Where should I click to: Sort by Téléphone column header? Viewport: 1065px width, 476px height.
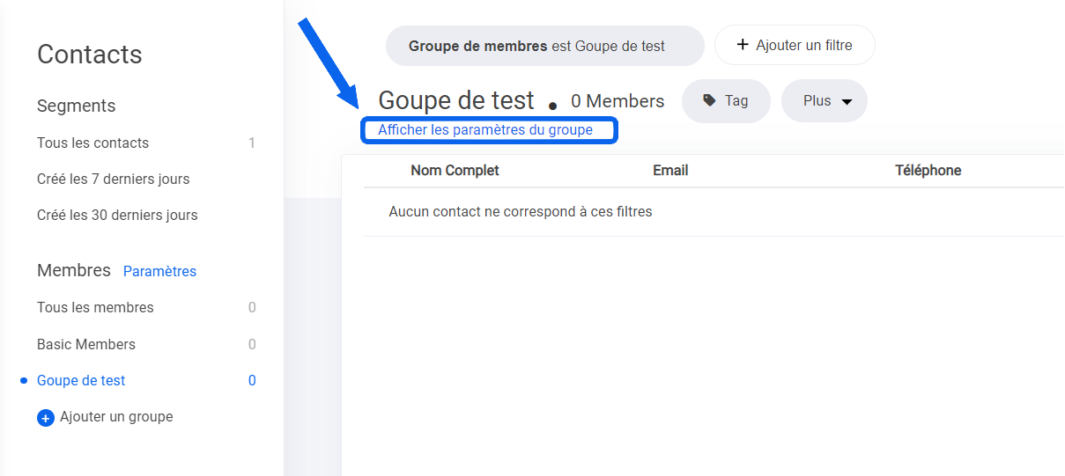pyautogui.click(x=928, y=171)
